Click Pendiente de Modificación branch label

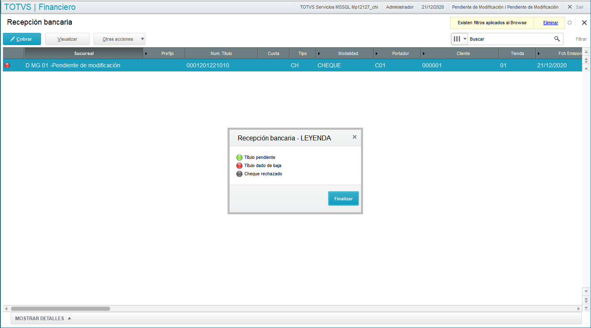[505, 7]
